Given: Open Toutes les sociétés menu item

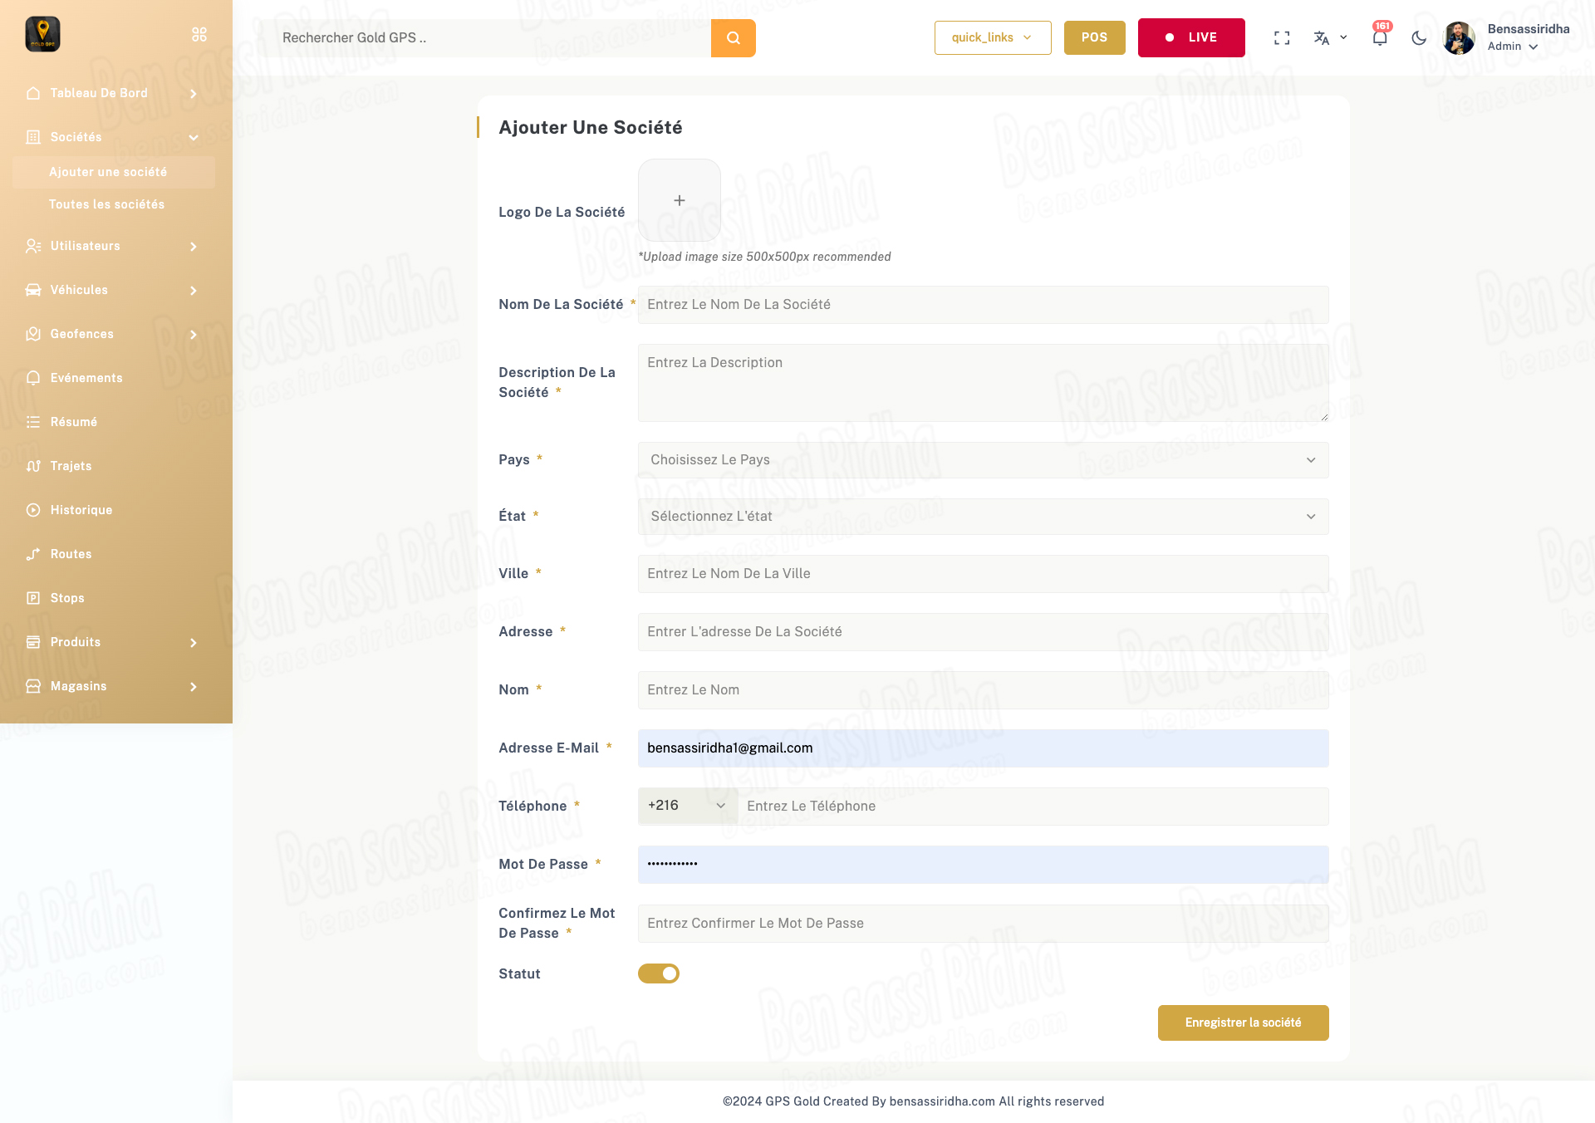Looking at the screenshot, I should 106,204.
